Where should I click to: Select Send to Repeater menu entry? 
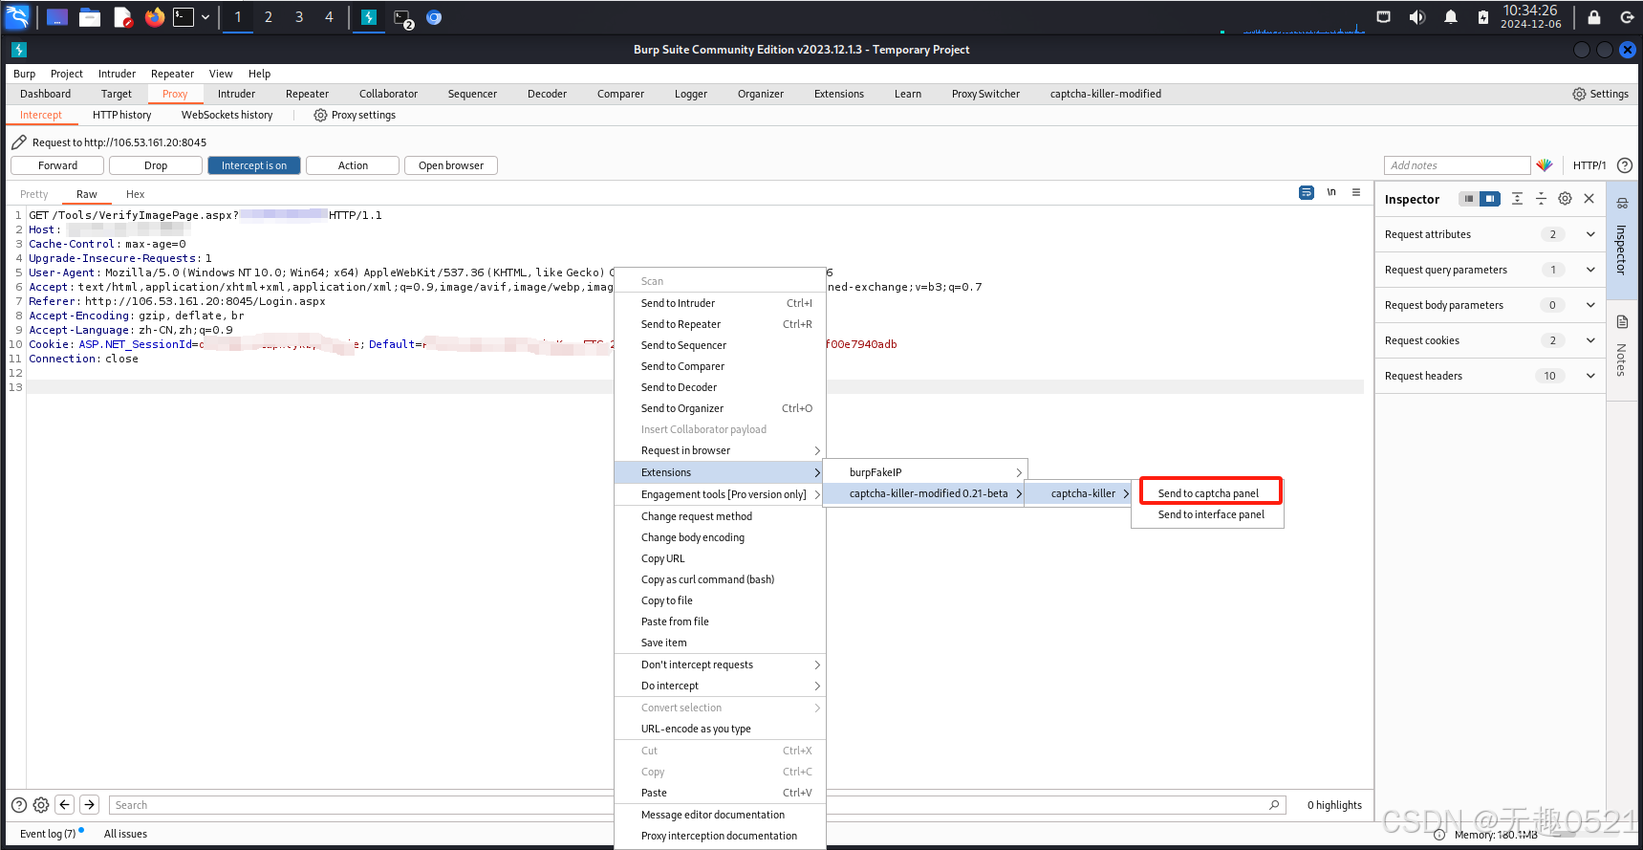click(x=720, y=324)
